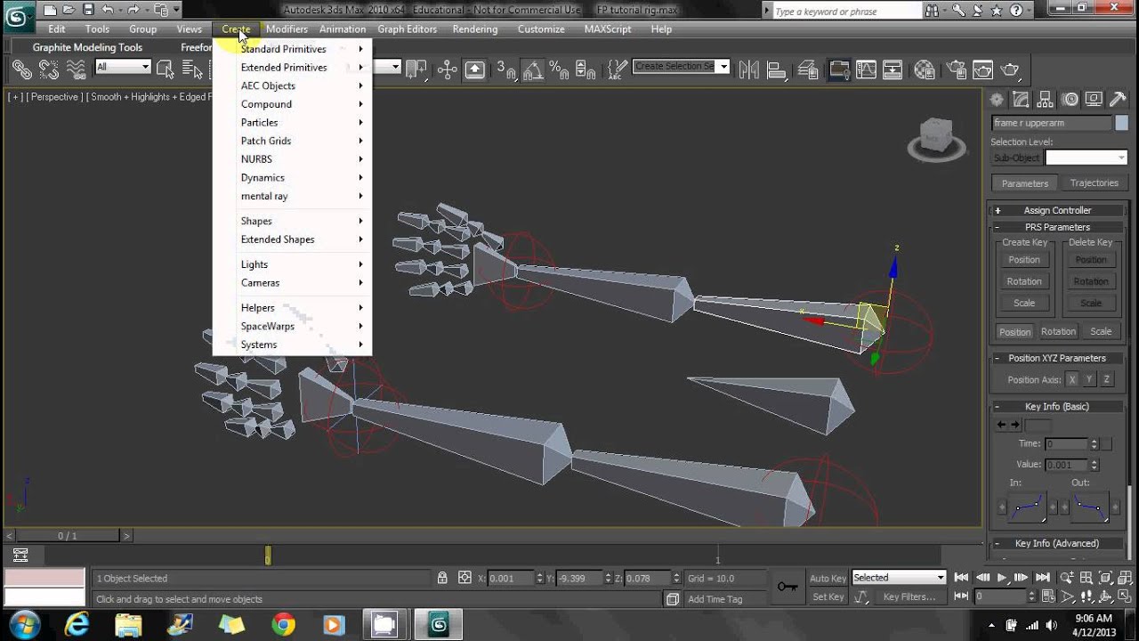Screen dimensions: 1139x641
Task: Open Rendered Frame Window icon
Action: coord(982,69)
